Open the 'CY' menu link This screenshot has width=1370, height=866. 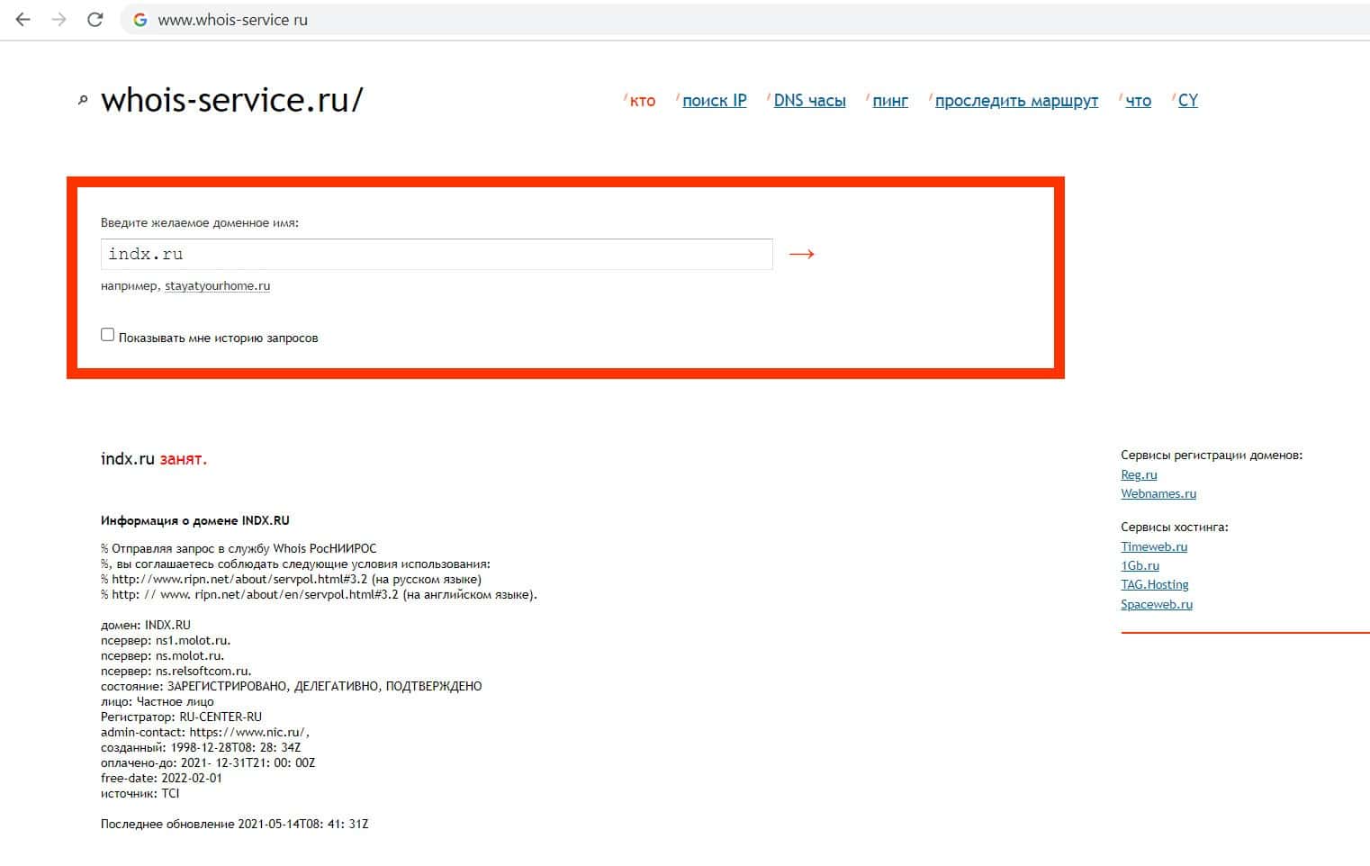[1188, 101]
